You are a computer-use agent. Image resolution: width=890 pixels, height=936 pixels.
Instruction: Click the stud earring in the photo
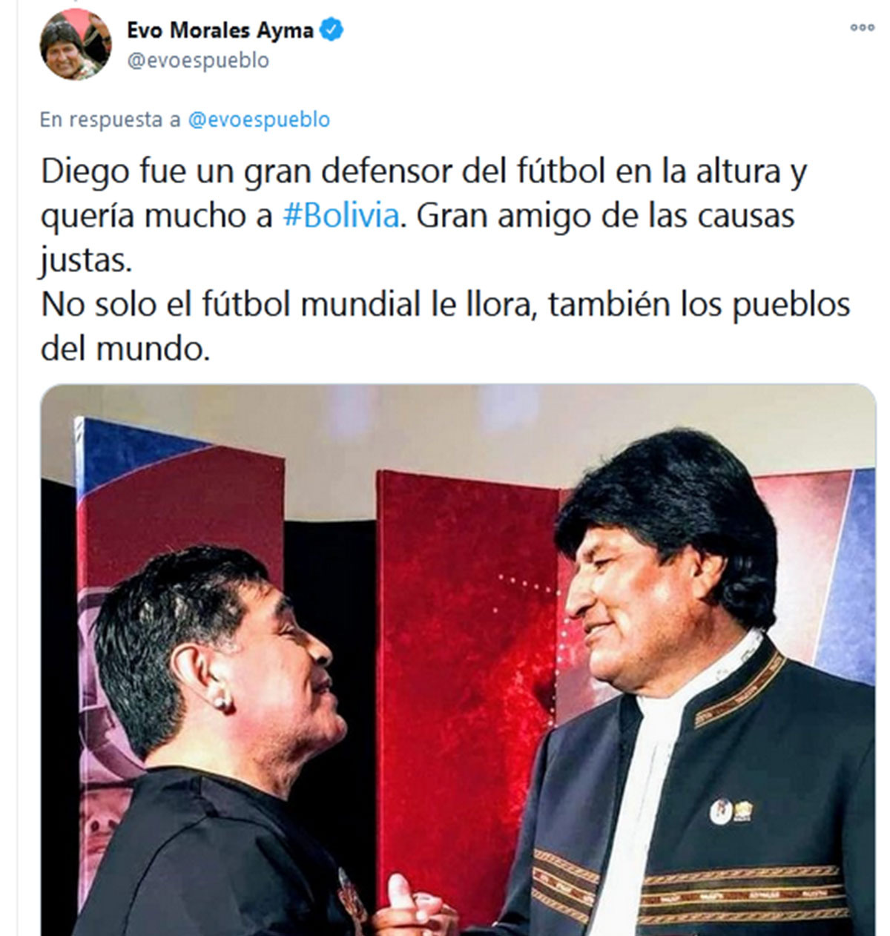220,702
